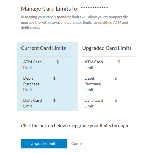
Task: Select upgraded ATM Cash Limit label
Action: click(94, 65)
